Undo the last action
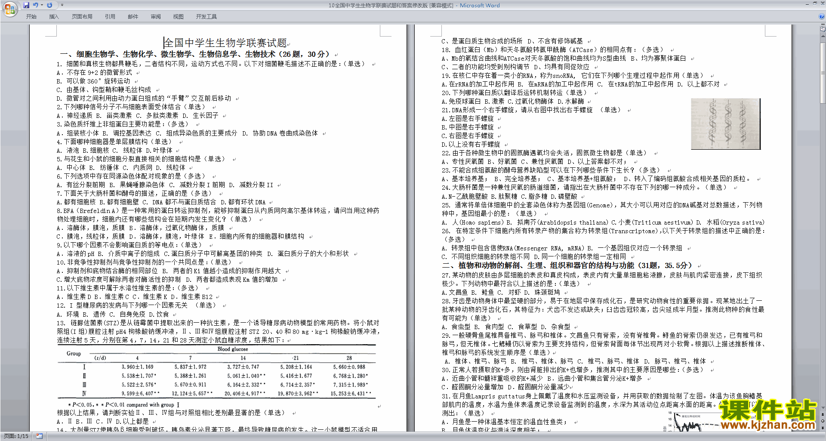The image size is (826, 441). point(35,5)
